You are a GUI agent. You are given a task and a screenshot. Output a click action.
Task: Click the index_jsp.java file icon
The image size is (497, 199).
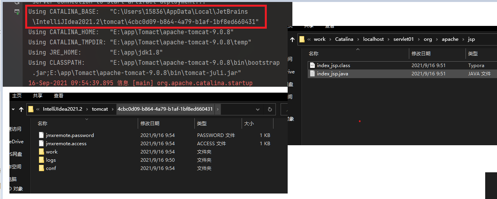pyautogui.click(x=312, y=73)
